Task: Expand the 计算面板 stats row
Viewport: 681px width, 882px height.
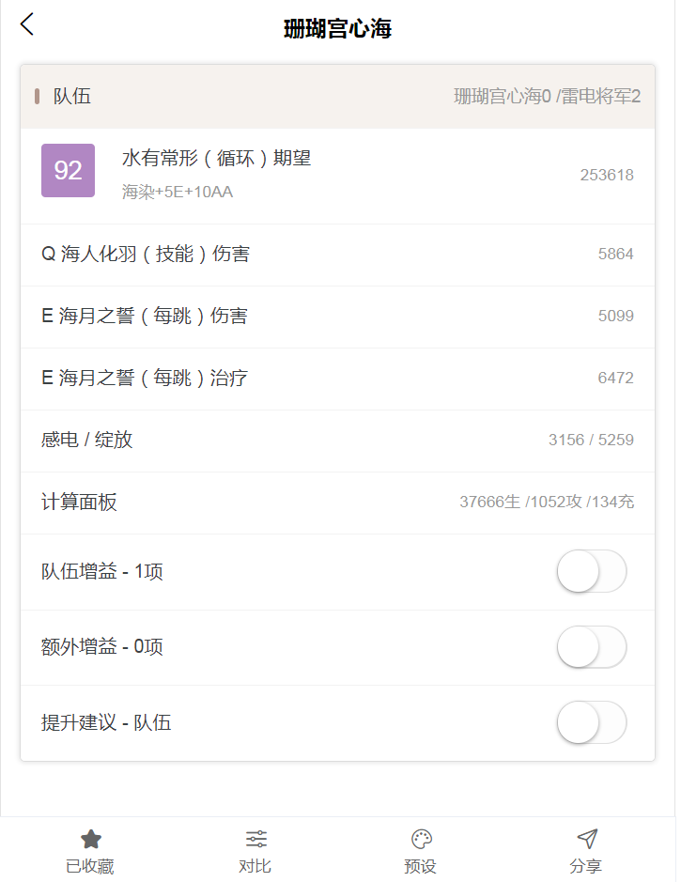Action: (337, 503)
